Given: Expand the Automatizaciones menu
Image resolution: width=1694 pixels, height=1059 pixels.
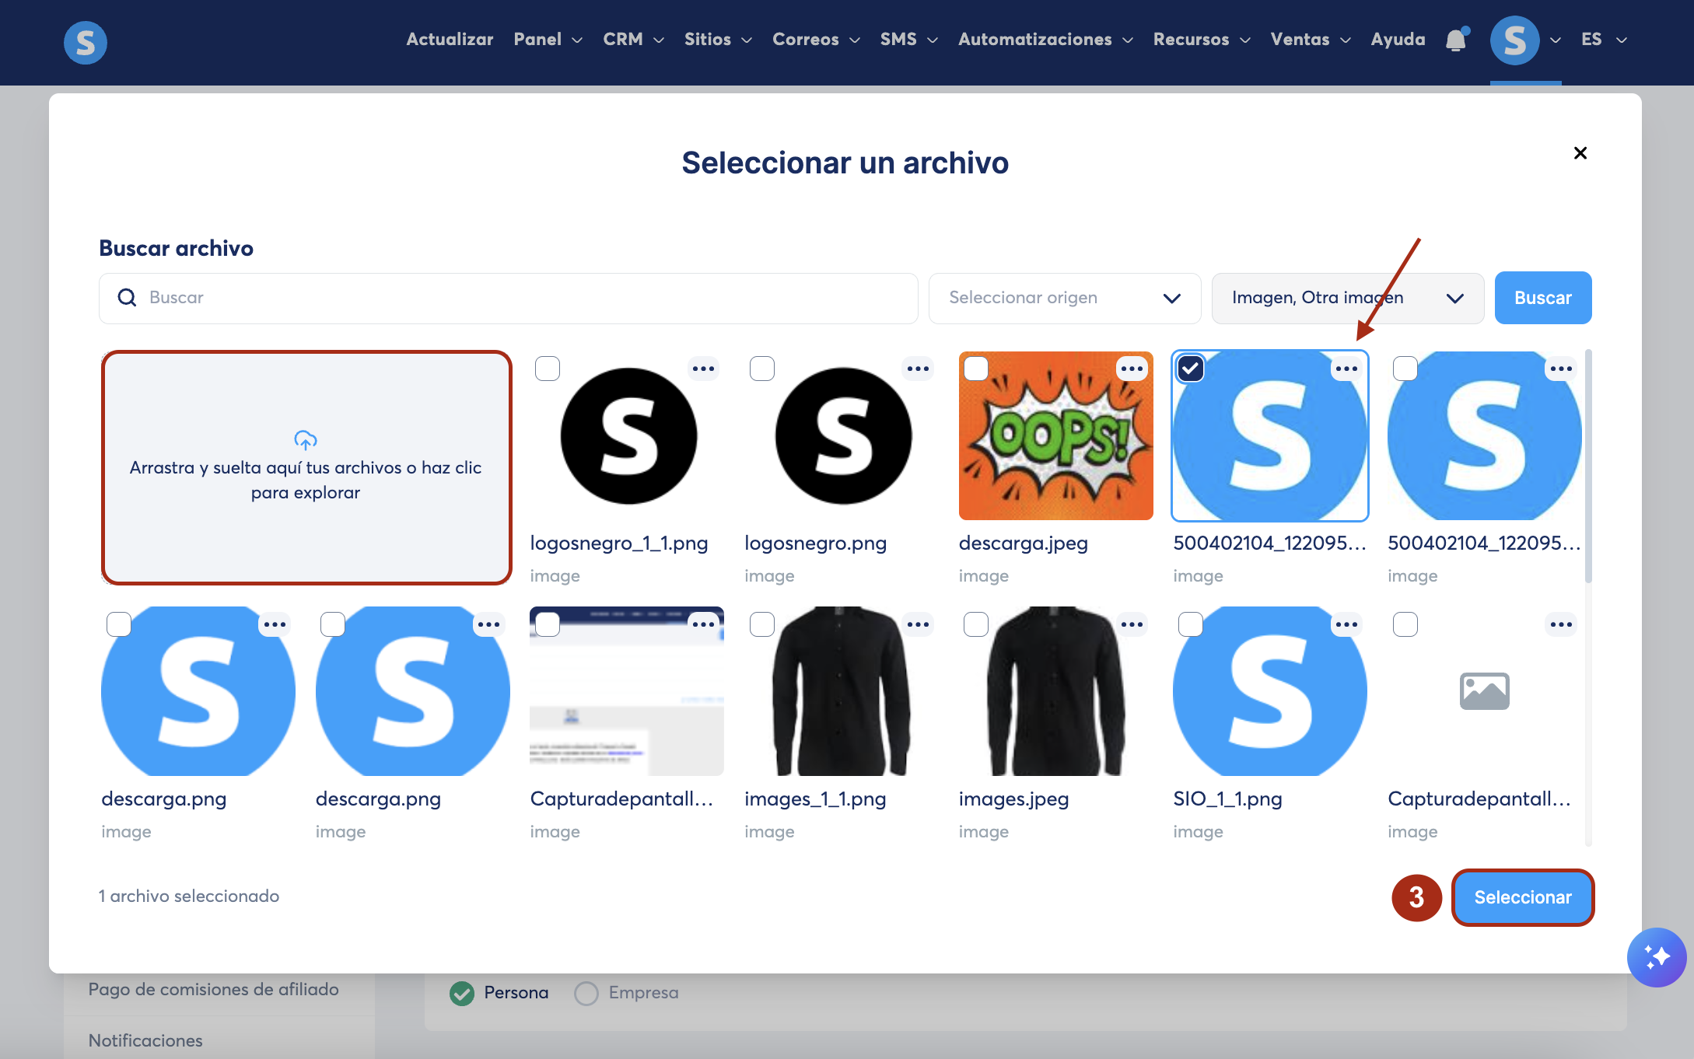Looking at the screenshot, I should click(1045, 40).
